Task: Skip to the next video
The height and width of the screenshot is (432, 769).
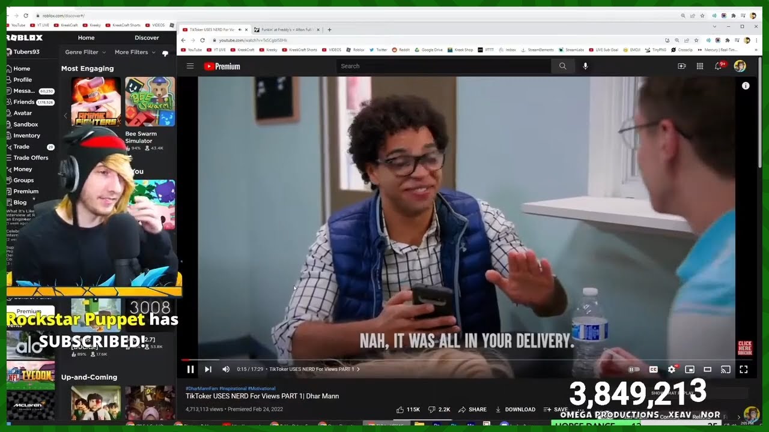Action: (x=208, y=370)
